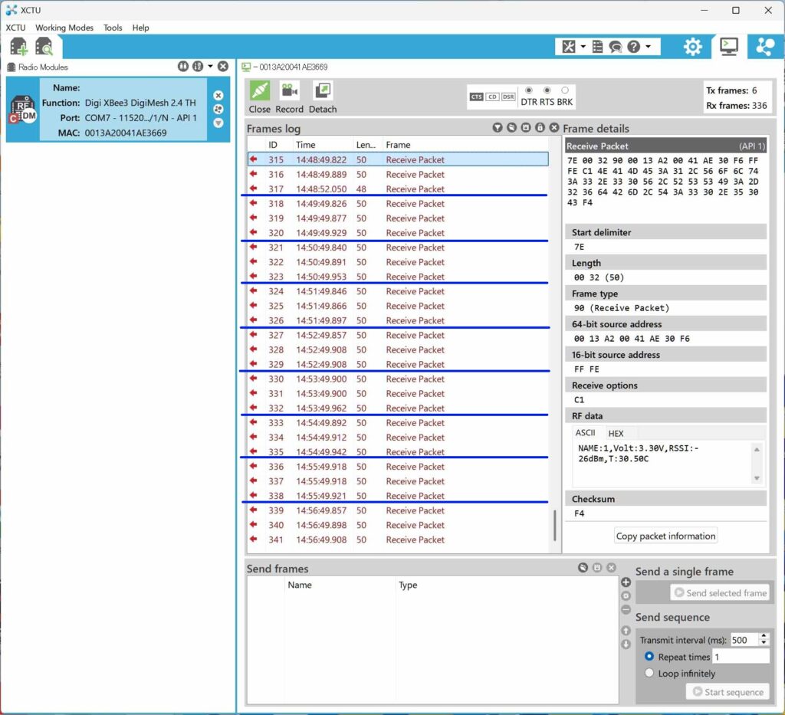Select frame 315 in the Frames log
Viewport: 785px width, 715px height.
coord(398,159)
